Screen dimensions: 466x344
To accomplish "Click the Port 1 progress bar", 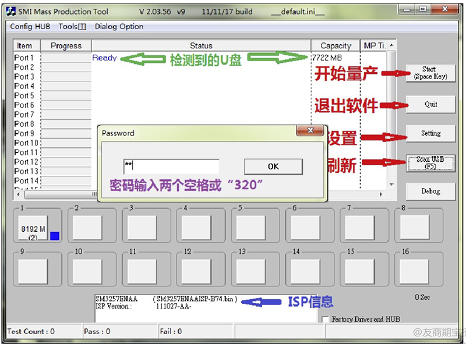I will [x=66, y=58].
